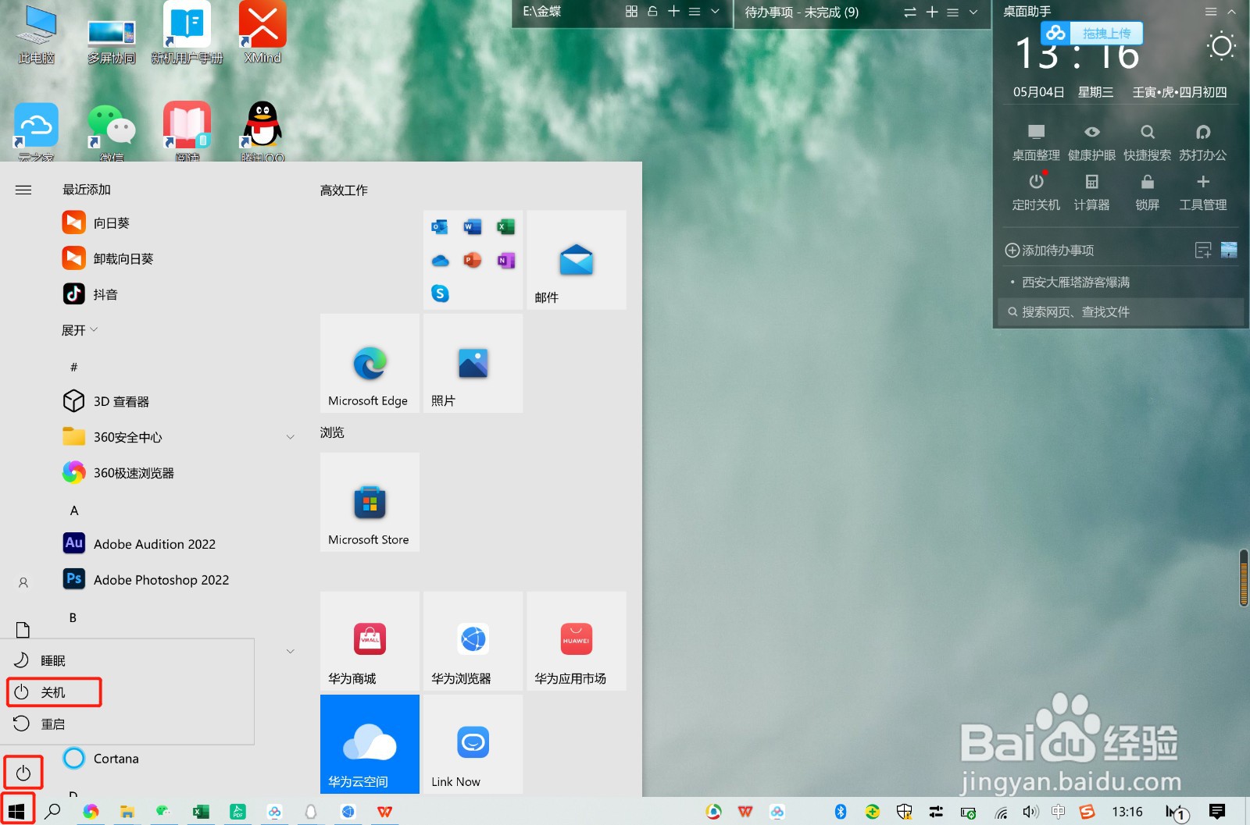
Task: Open the 华为商城 tile
Action: [x=370, y=641]
